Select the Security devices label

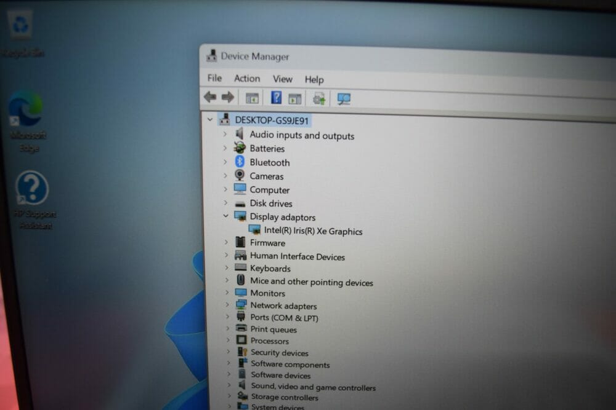pyautogui.click(x=280, y=352)
